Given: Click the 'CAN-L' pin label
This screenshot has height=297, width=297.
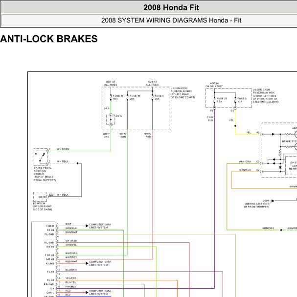Looking at the screenshot, I should (x=50, y=293).
